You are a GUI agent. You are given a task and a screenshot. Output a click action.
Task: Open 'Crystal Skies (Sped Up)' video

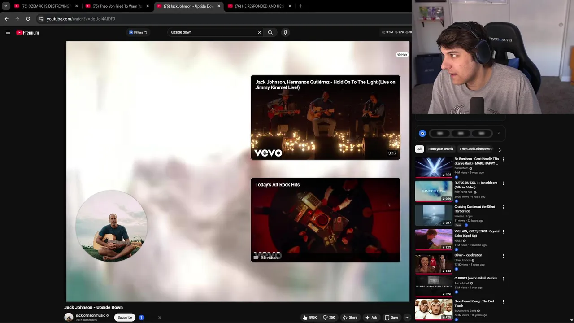click(477, 233)
